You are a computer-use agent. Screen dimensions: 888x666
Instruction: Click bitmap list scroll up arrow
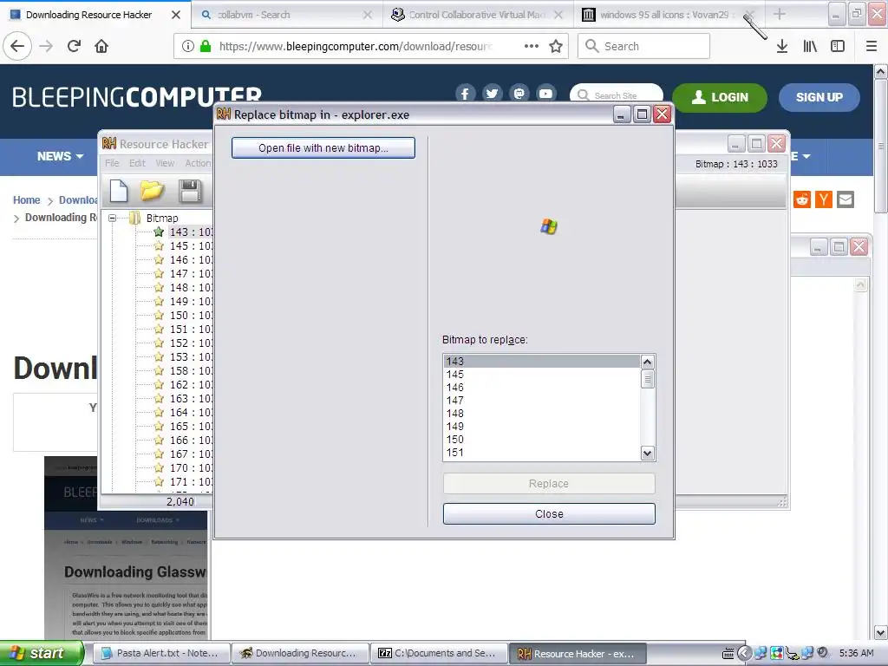tap(647, 362)
